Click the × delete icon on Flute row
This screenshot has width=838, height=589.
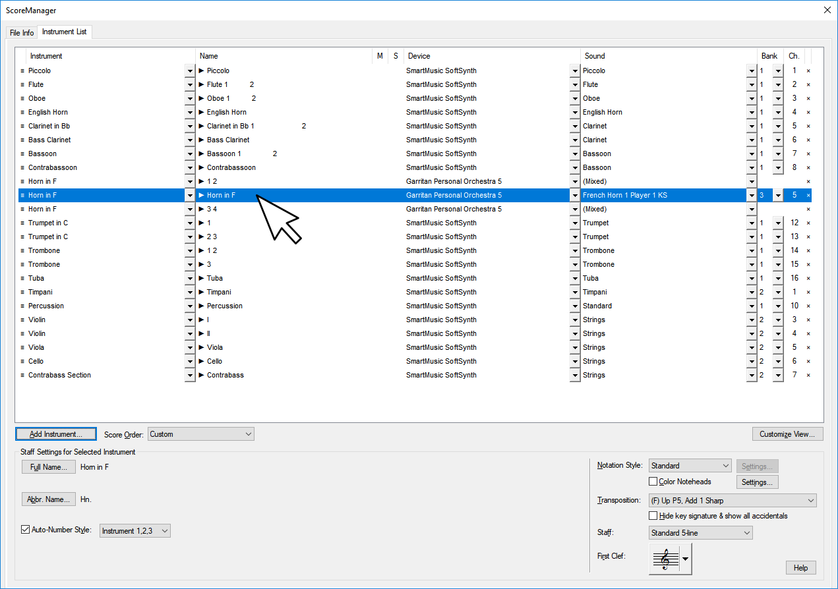point(808,85)
